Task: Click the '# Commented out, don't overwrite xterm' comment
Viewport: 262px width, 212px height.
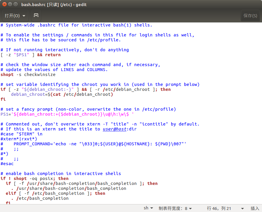Action: click(x=100, y=124)
